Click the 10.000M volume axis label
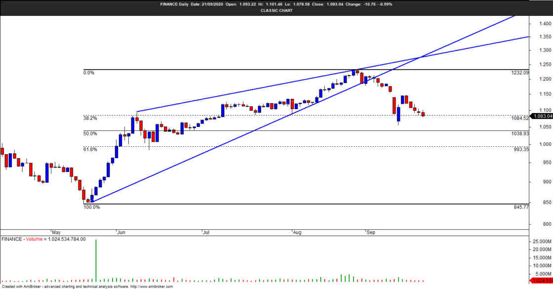553x289 pixels. click(x=542, y=266)
